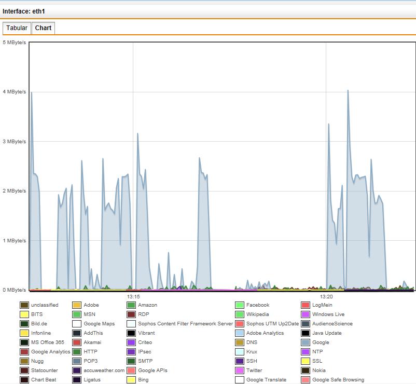This screenshot has width=416, height=384.
Task: Click the Ligatus legend swatch
Action: pyautogui.click(x=77, y=380)
